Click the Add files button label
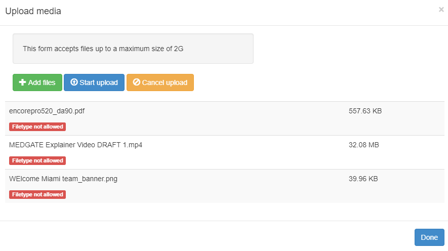 (42, 82)
